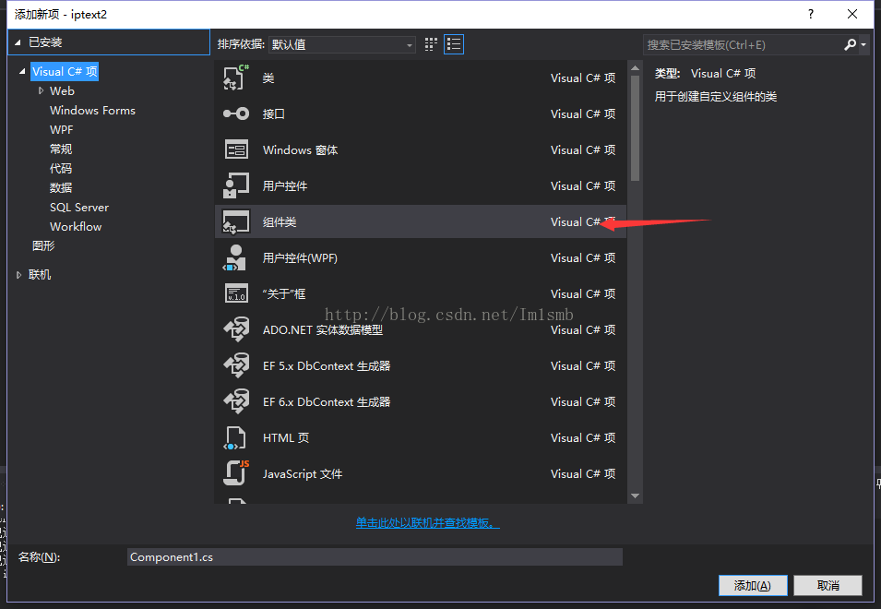This screenshot has width=881, height=609.
Task: Select SQL Server category
Action: tap(79, 207)
